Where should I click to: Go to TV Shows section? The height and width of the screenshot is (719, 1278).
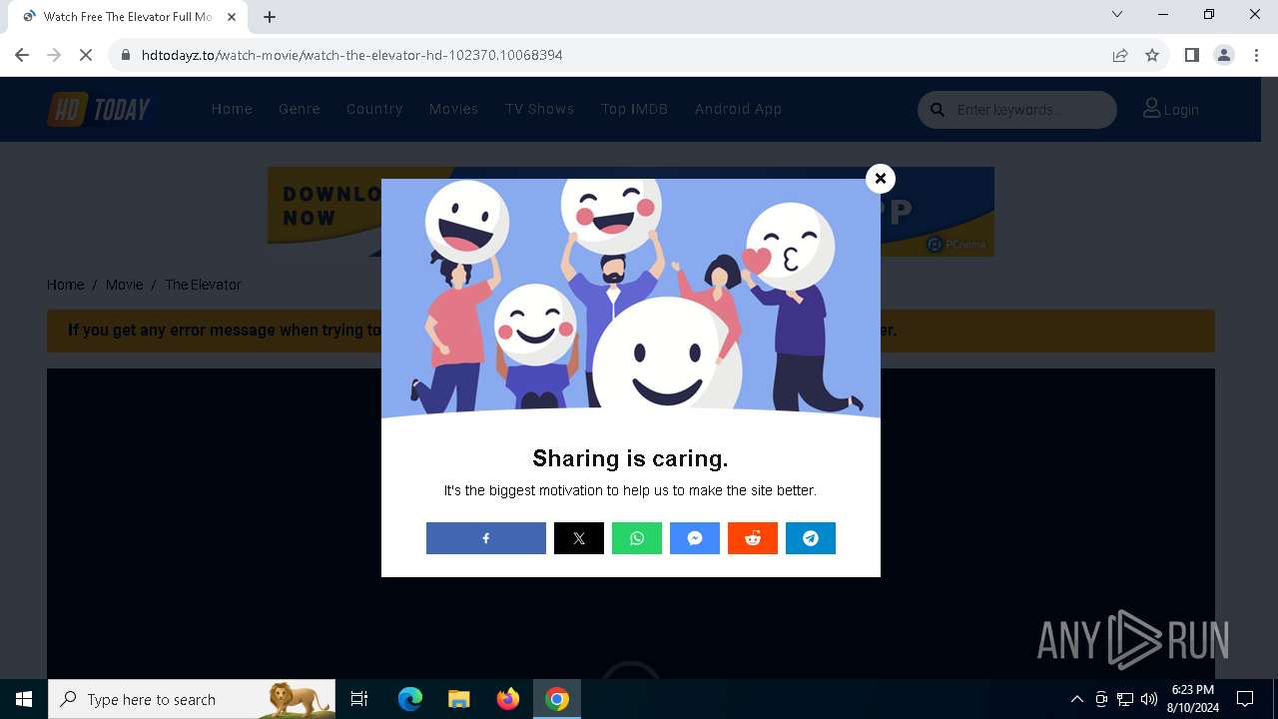pos(539,109)
